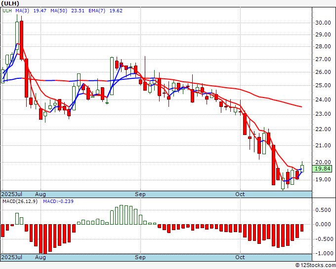Image resolution: width=336 pixels, height=269 pixels.
Task: Click Oct on the MACD panel axis
Action: pyautogui.click(x=240, y=257)
